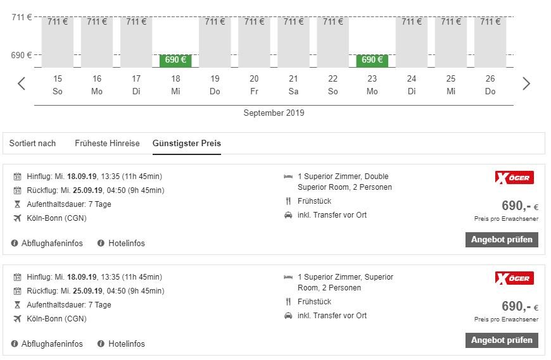551x360 pixels.
Task: Select the green 690 € bar for the 18th
Action: [x=175, y=60]
